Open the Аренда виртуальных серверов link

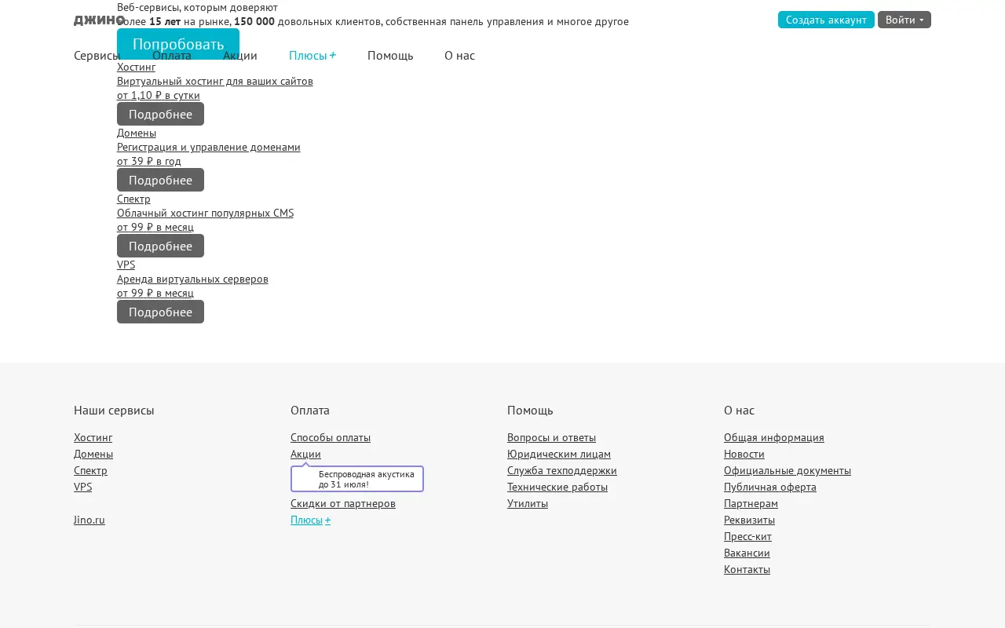(192, 279)
